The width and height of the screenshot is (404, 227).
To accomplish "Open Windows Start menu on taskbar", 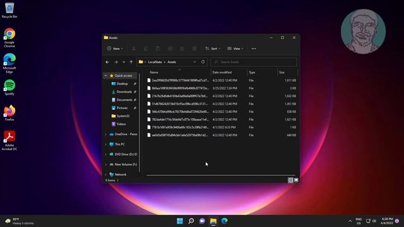I will (180, 221).
